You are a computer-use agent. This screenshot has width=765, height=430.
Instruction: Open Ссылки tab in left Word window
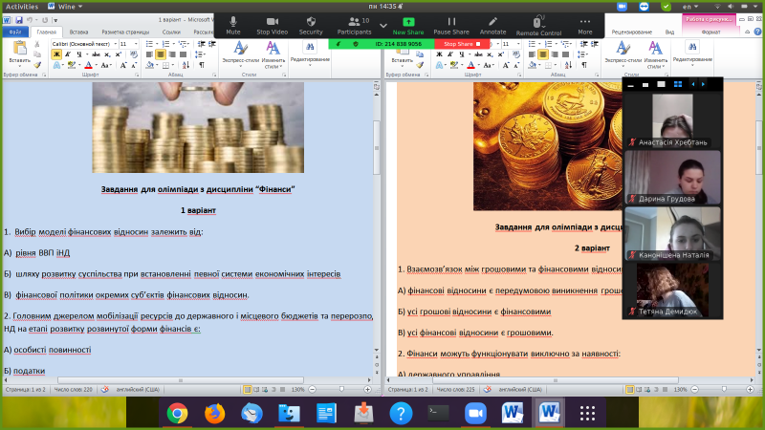coord(171,32)
